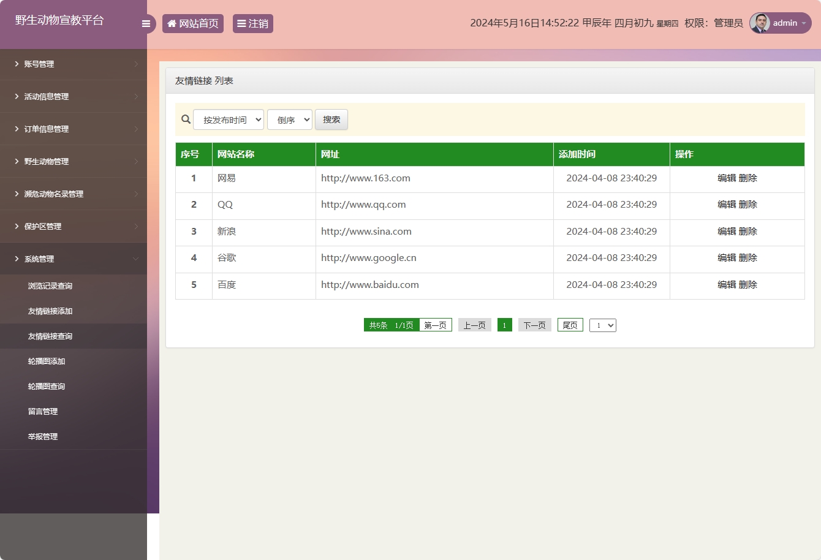Open 轮播图查询 in the sidebar
Screen dimensions: 821x560
click(x=47, y=387)
